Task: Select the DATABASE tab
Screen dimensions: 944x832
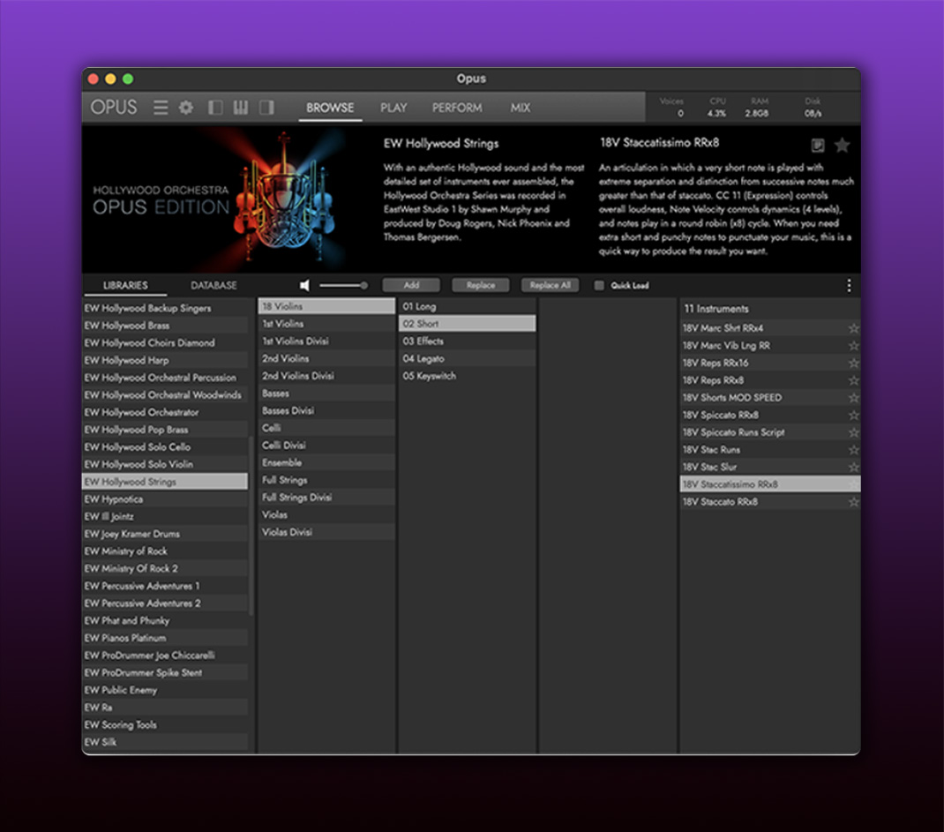Action: [x=214, y=285]
